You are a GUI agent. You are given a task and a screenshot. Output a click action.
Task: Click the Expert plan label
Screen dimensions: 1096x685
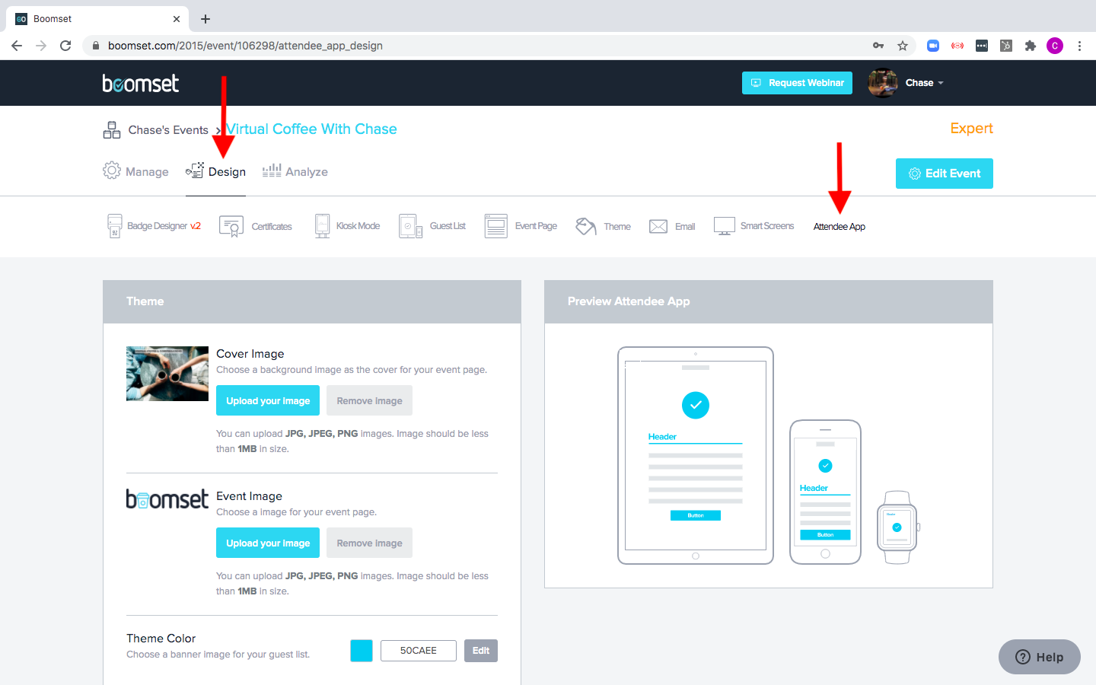971,129
